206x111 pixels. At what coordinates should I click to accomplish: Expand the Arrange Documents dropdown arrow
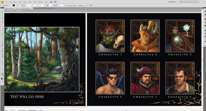57,2
